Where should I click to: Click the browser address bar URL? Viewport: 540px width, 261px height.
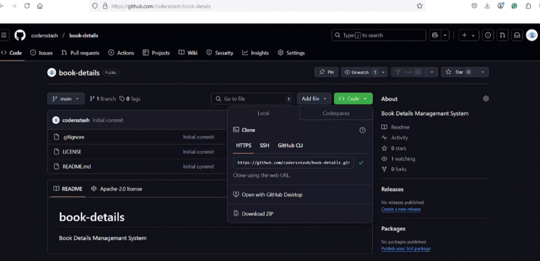point(161,6)
